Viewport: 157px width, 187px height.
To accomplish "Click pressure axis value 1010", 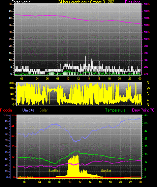I will coord(147,25).
